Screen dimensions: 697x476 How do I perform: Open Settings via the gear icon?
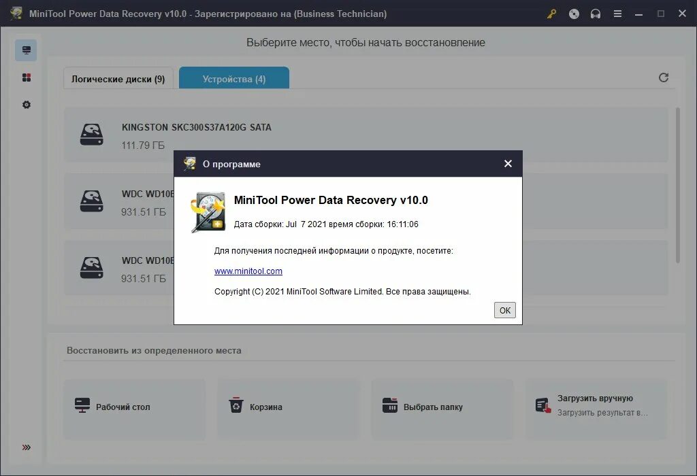pos(26,104)
